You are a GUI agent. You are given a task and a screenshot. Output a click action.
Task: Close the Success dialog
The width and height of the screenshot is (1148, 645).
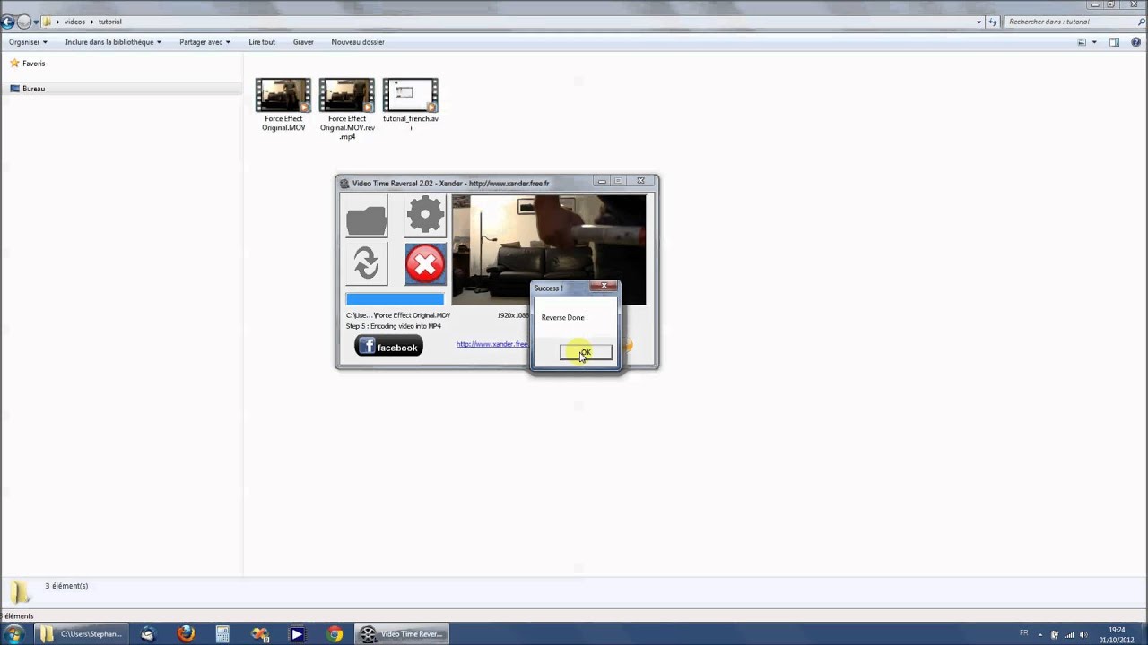coord(604,286)
